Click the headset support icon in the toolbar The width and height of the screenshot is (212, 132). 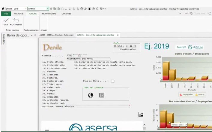pos(97,9)
